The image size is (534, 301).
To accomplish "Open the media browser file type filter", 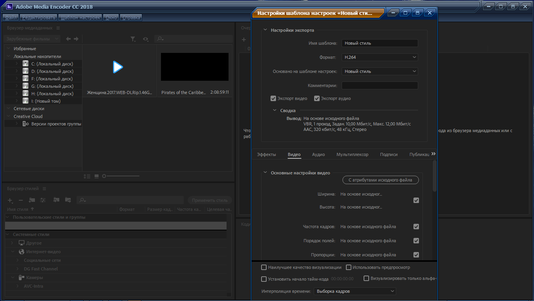I will point(133,39).
